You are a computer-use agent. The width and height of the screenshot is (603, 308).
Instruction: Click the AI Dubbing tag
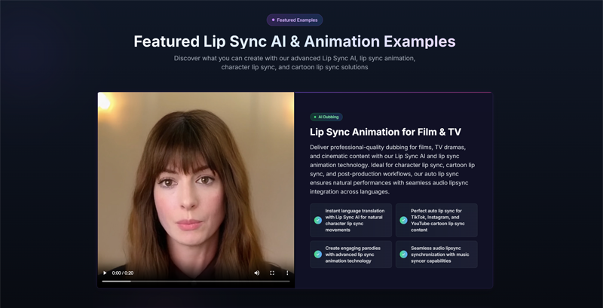click(326, 117)
